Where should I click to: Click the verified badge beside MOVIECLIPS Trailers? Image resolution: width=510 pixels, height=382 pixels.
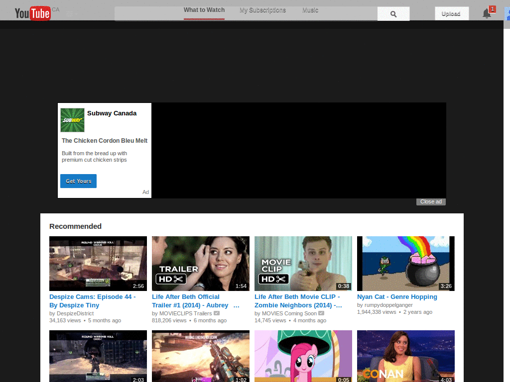(x=217, y=313)
